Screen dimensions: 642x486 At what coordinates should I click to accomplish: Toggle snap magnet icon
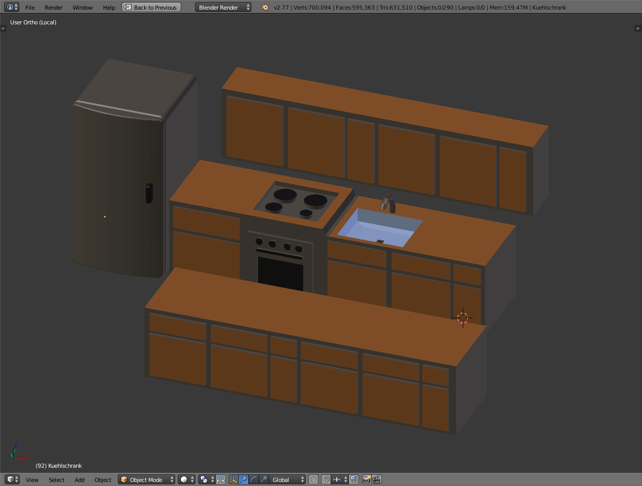(x=326, y=479)
